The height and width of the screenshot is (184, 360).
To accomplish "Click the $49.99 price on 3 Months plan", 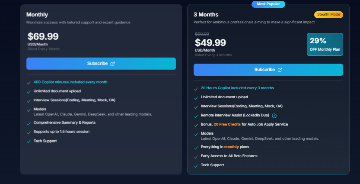I will (210, 42).
